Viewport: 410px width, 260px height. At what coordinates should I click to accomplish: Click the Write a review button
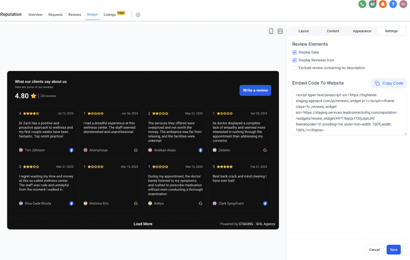click(x=255, y=90)
